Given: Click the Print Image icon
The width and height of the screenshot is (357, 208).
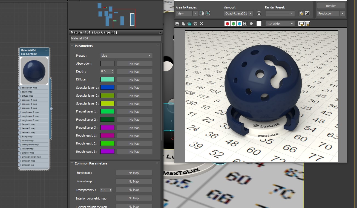Looking at the screenshot, I should coord(195,24).
